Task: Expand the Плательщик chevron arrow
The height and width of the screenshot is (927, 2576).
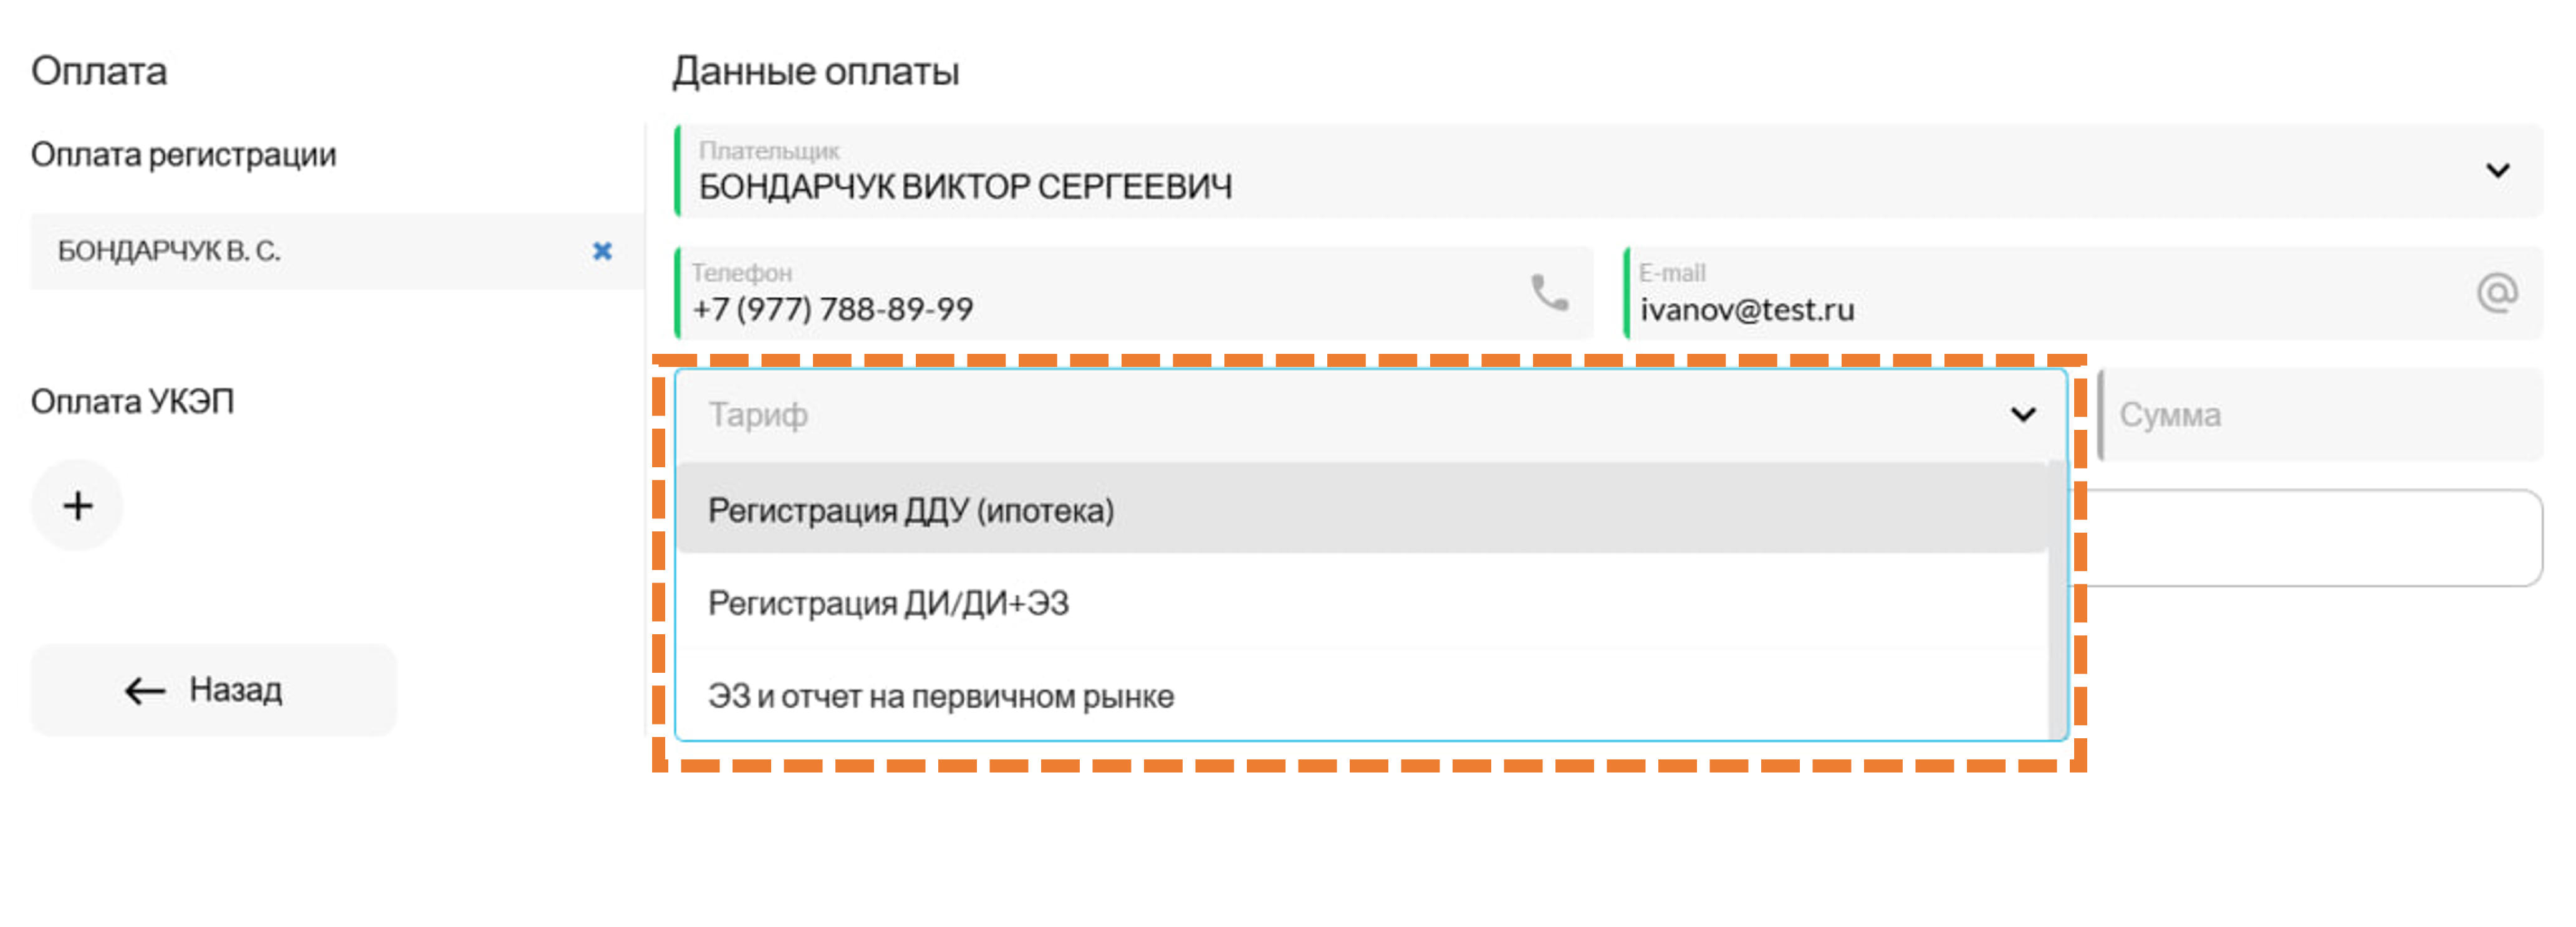Action: tap(2497, 171)
